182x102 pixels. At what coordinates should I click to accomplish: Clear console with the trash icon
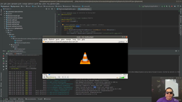pyautogui.click(x=6, y=69)
